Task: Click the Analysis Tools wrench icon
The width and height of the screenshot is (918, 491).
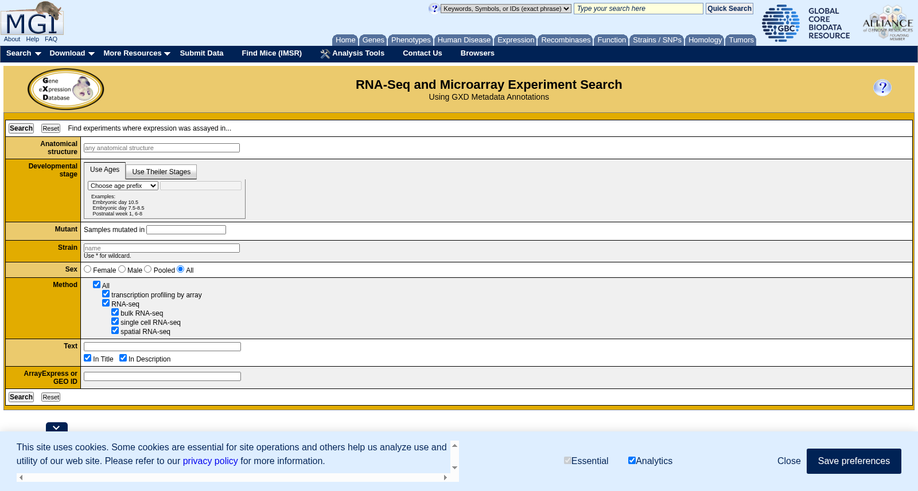Action: click(325, 54)
